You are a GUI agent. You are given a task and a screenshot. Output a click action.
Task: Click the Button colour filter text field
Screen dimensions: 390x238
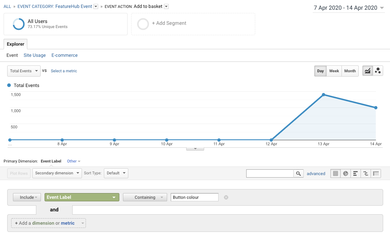(194, 197)
